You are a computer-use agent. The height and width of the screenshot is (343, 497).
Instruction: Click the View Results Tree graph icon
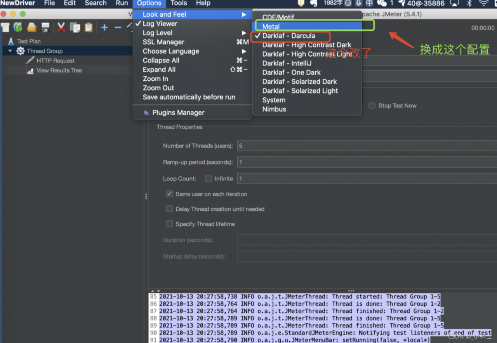point(30,71)
